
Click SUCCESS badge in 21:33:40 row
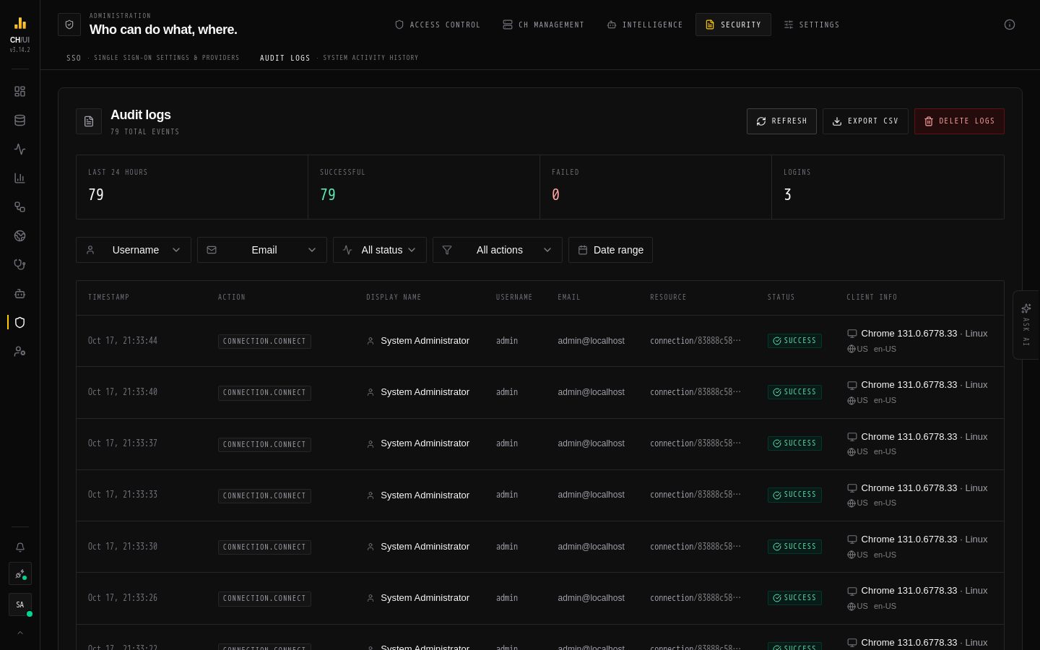[x=794, y=392]
